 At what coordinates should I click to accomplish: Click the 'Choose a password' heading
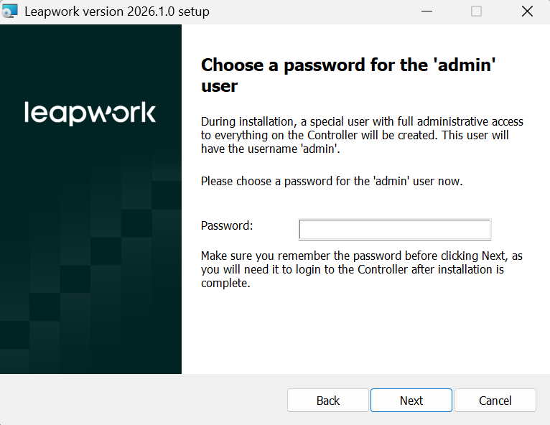[348, 75]
